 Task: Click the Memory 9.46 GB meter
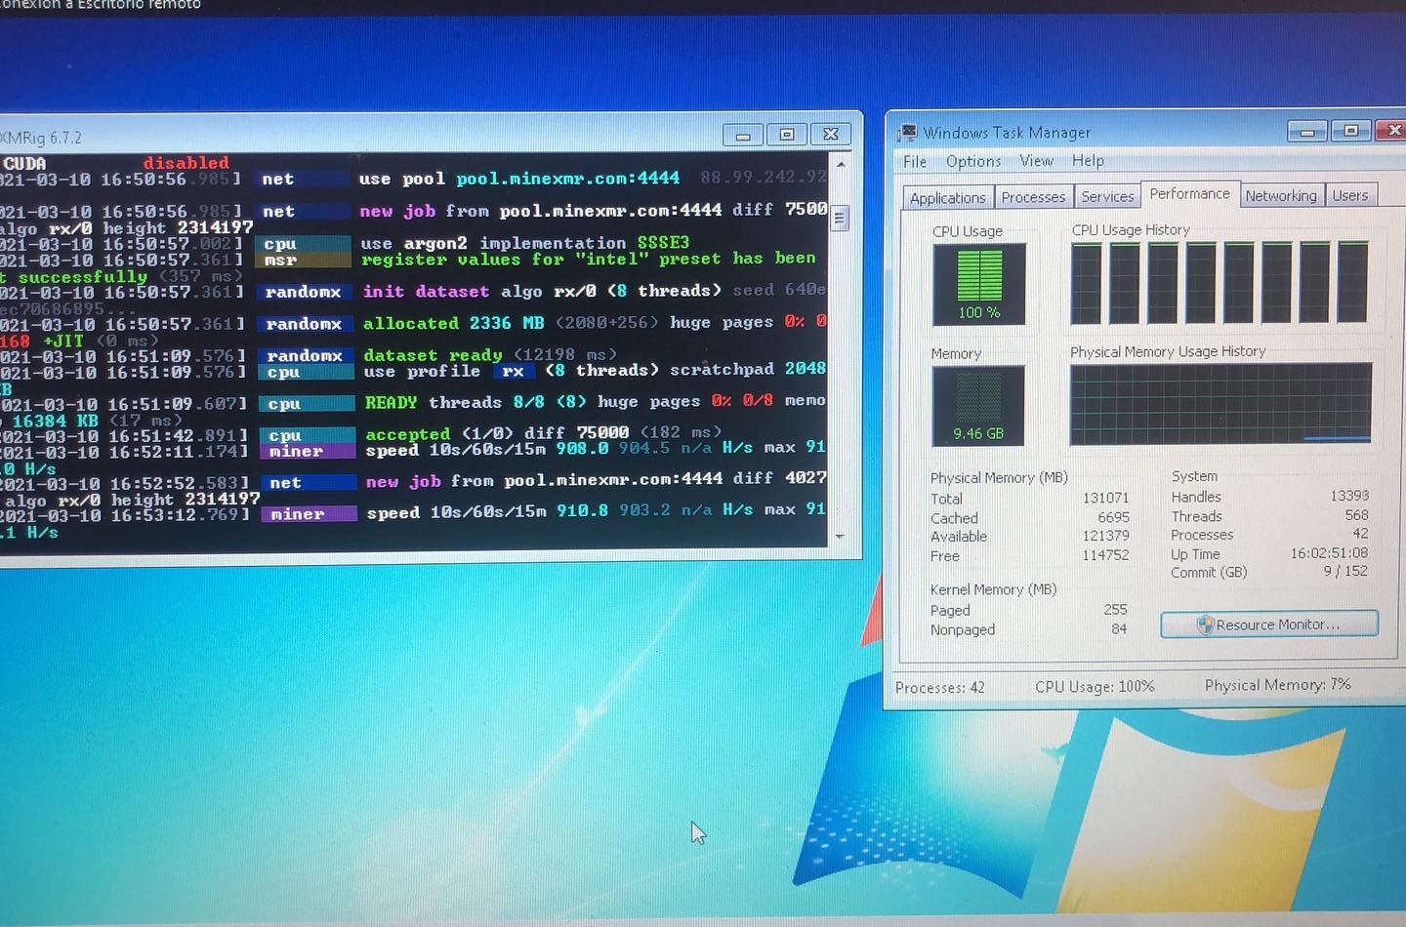(978, 405)
